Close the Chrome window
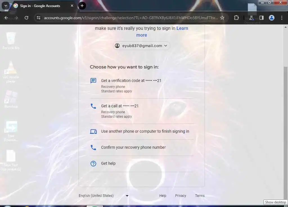Image resolution: width=288 pixels, height=207 pixels. (280, 2)
